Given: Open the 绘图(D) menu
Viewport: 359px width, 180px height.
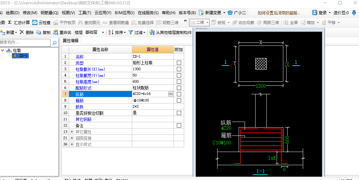Looking at the screenshot, I should coord(12,13).
